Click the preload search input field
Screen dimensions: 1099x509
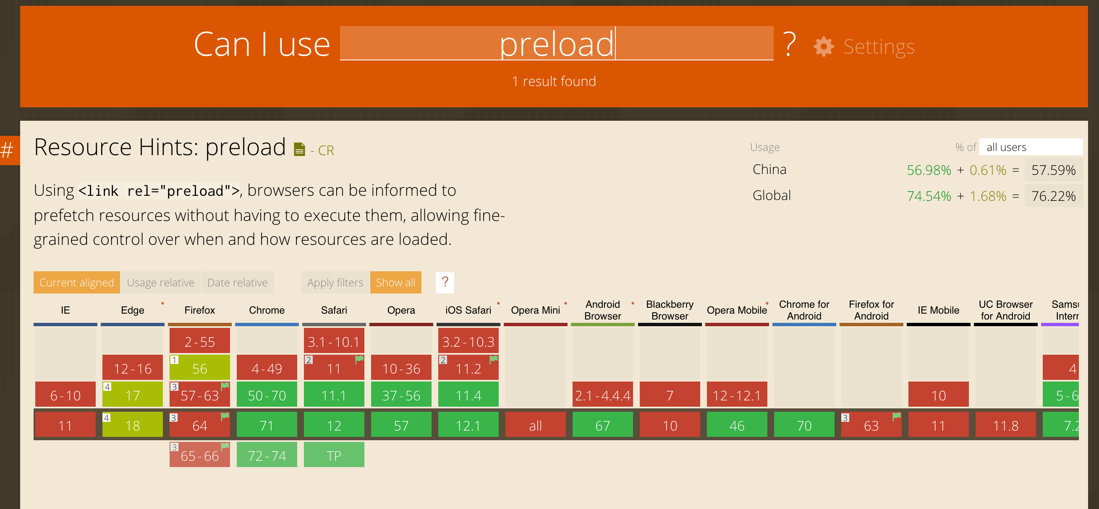coord(556,44)
